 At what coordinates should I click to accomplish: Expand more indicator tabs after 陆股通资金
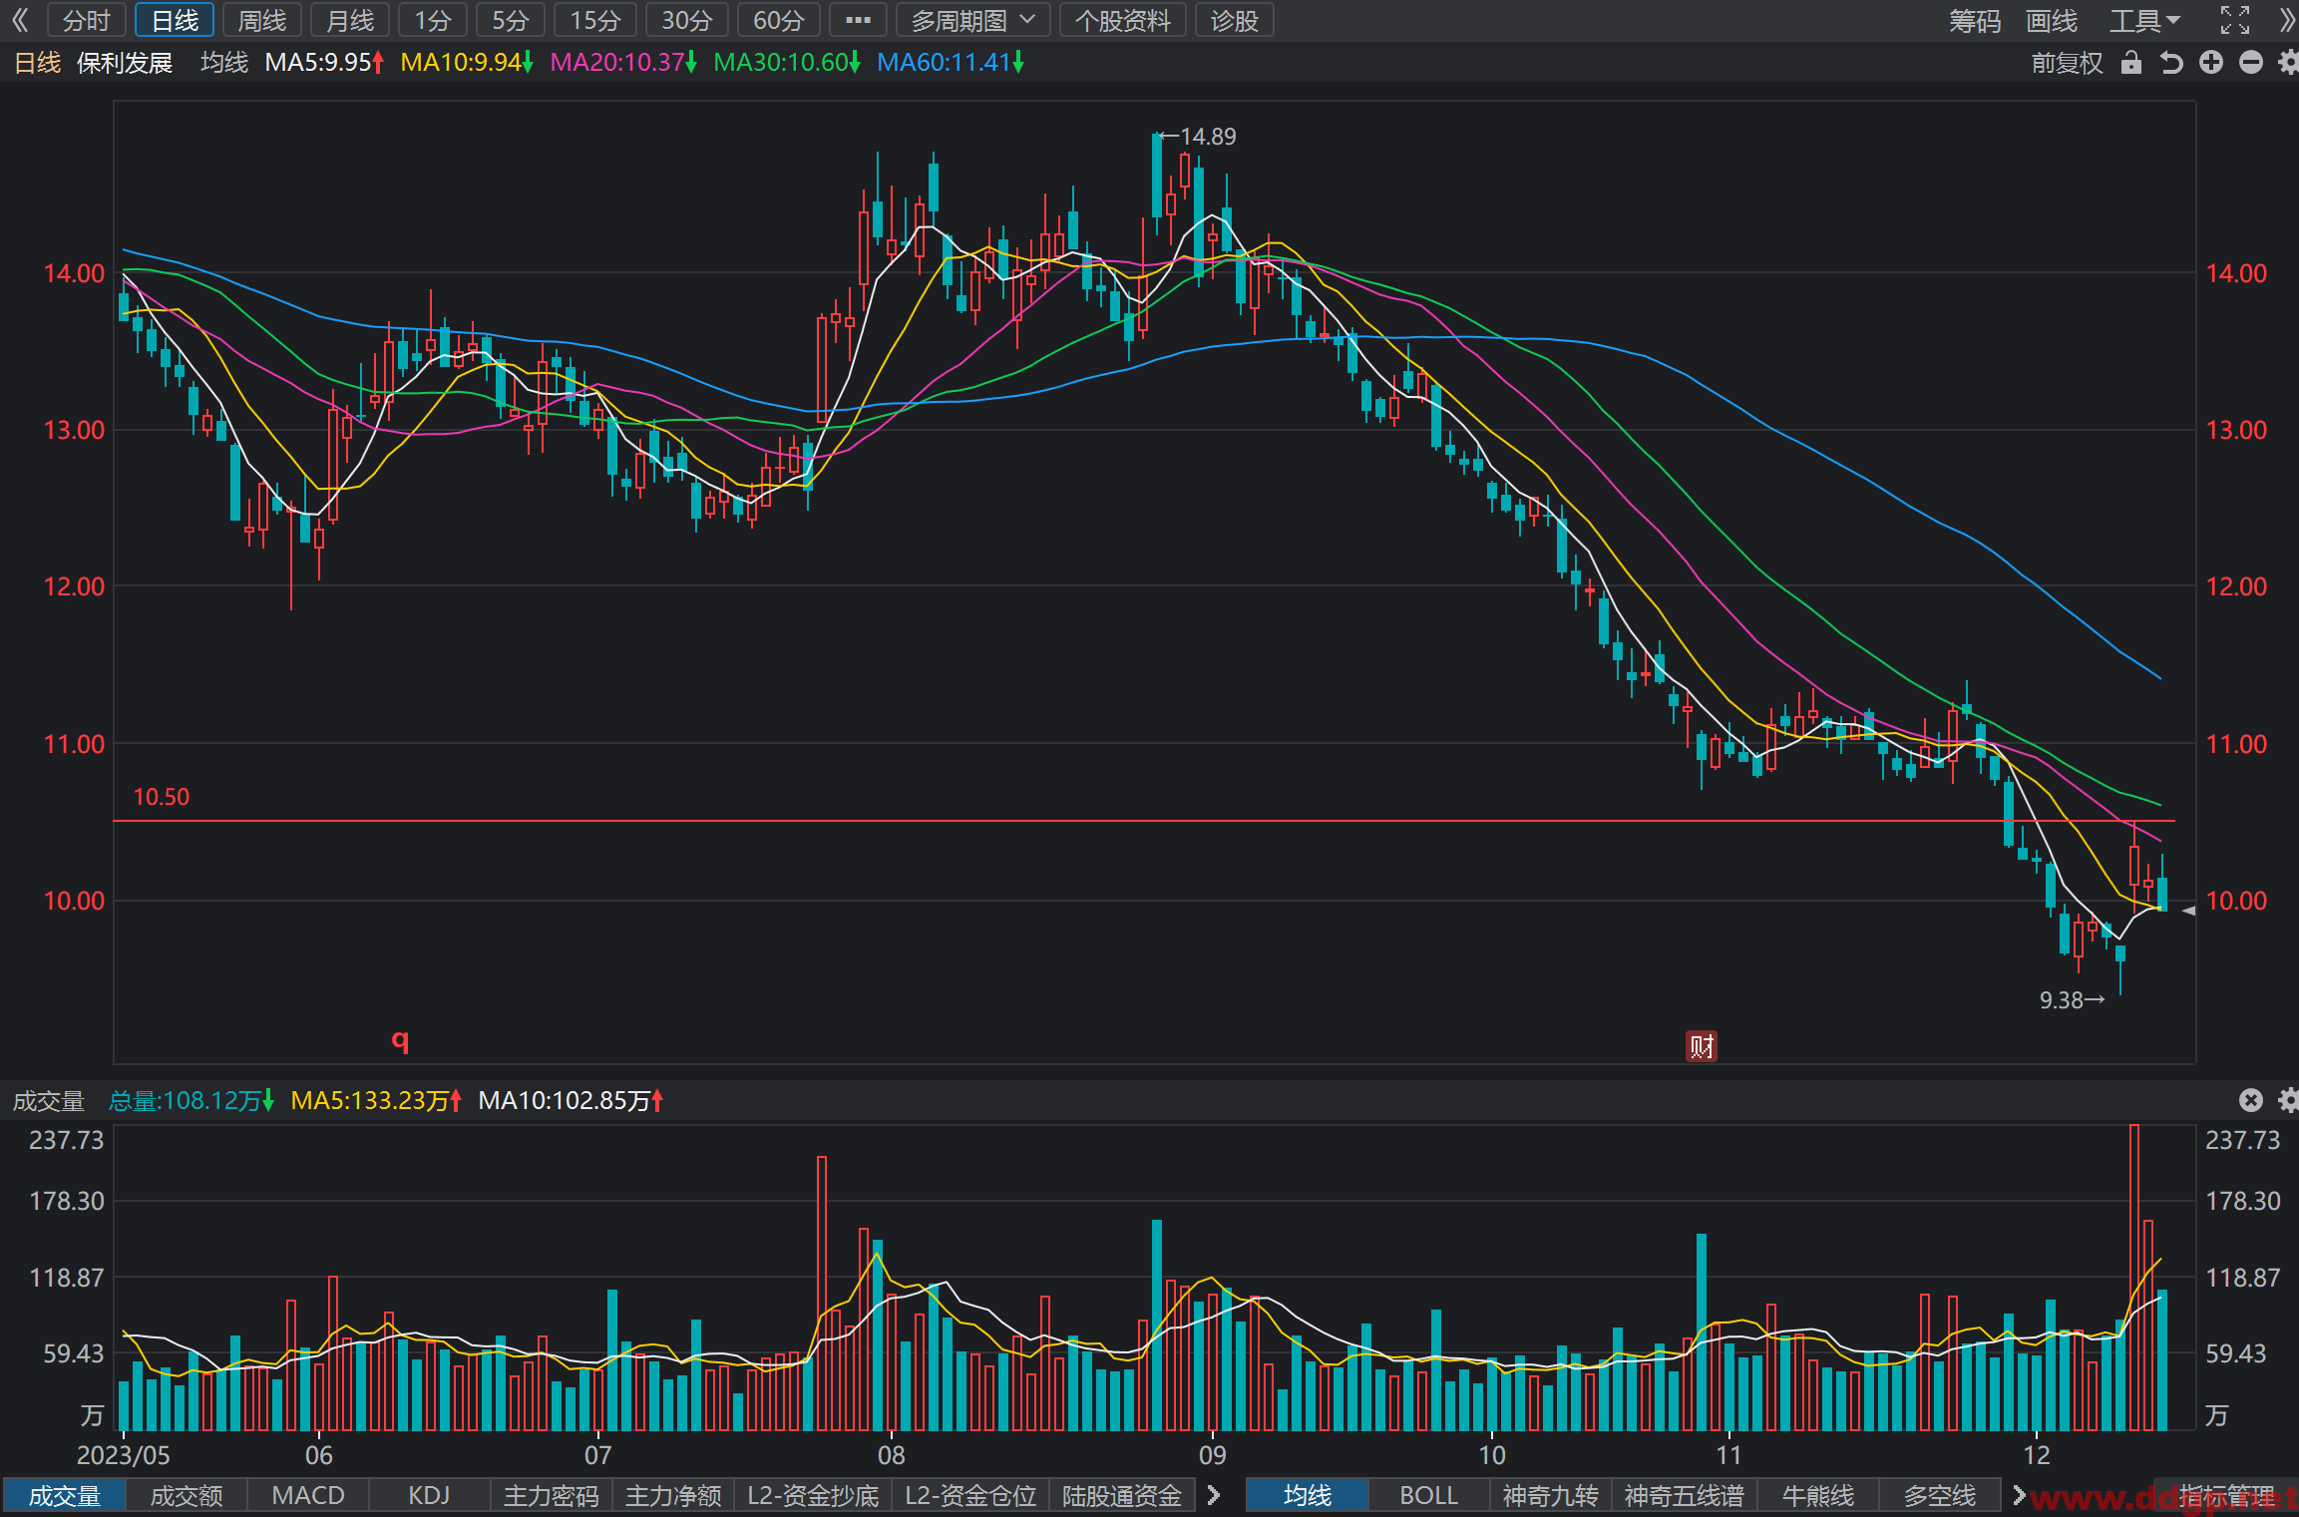point(1214,1495)
